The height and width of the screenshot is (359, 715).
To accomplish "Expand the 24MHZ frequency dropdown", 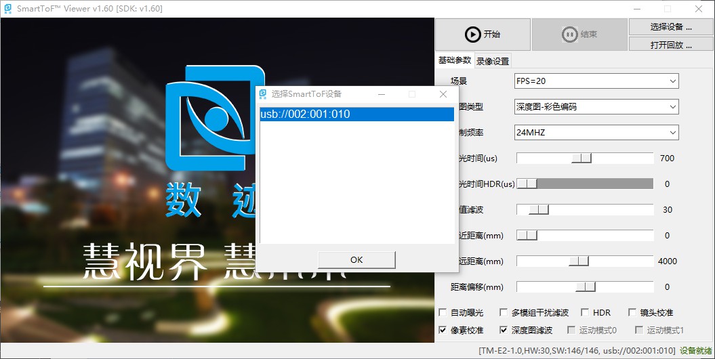I will [x=596, y=133].
